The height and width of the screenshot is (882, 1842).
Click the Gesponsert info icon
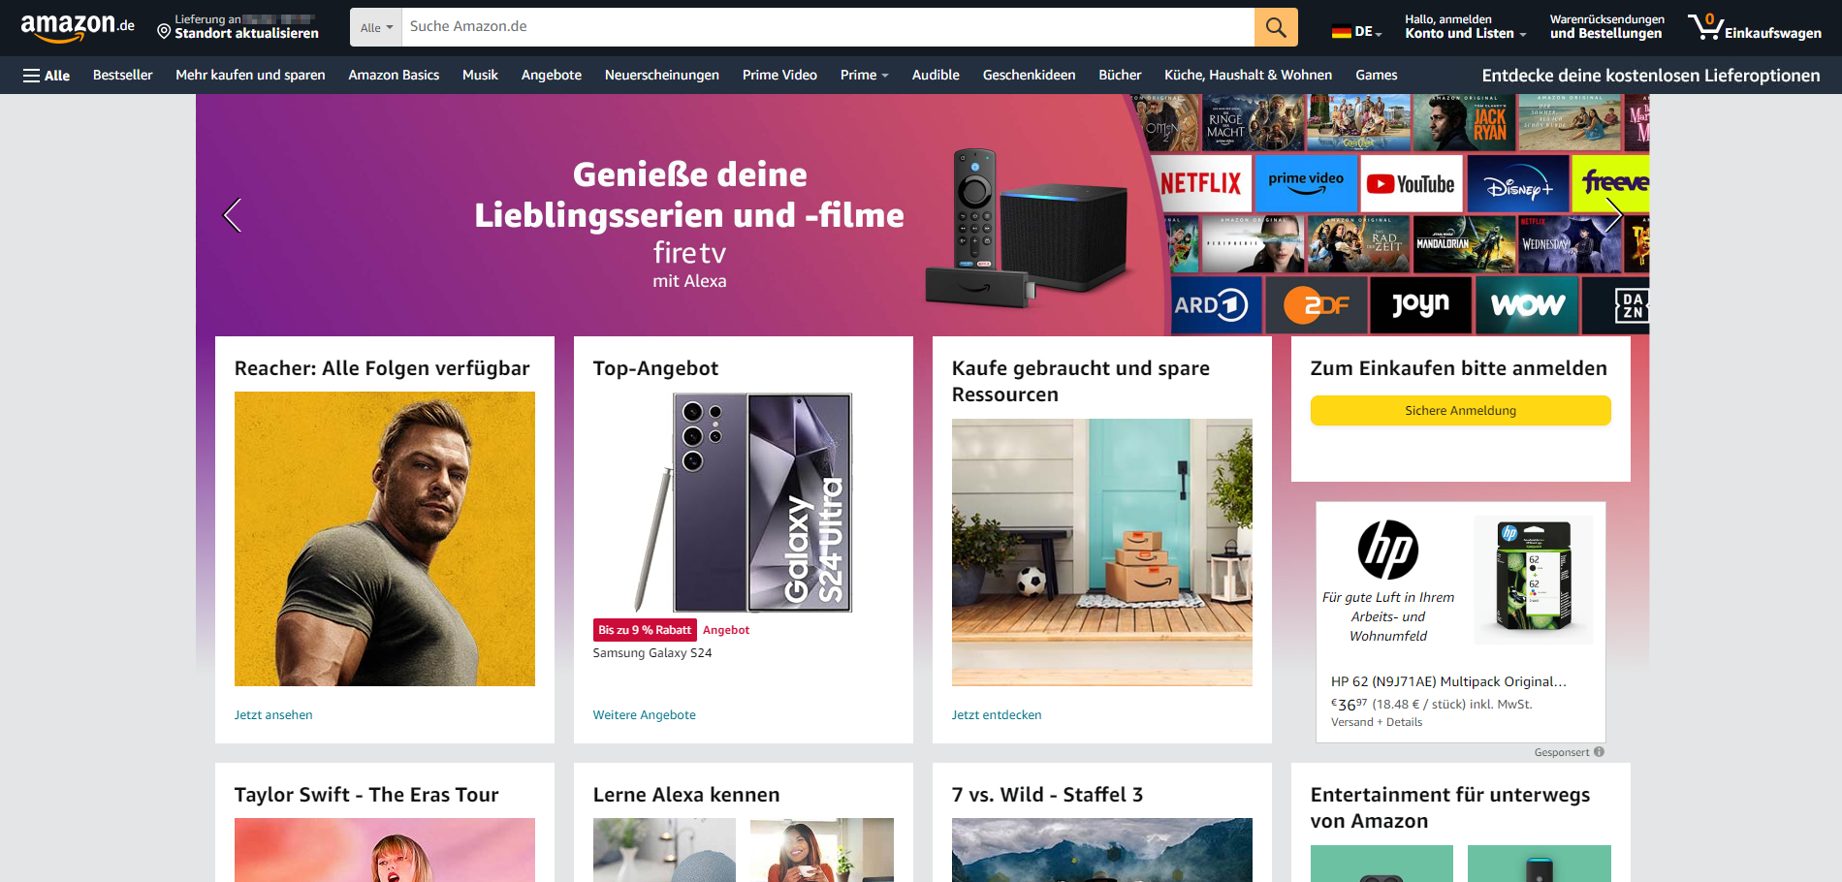[x=1599, y=752]
